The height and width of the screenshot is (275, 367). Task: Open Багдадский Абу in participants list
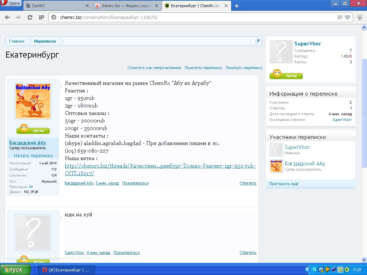pos(305,163)
